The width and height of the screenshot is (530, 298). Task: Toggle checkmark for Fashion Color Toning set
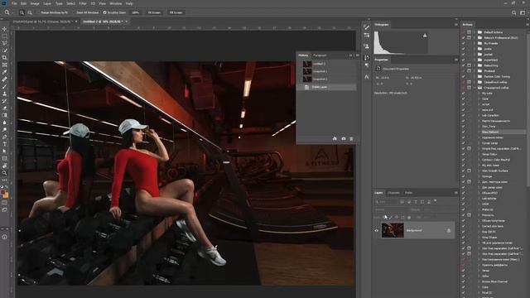(x=463, y=77)
